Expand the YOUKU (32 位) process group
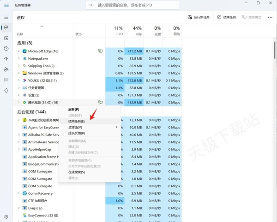 click(19, 80)
